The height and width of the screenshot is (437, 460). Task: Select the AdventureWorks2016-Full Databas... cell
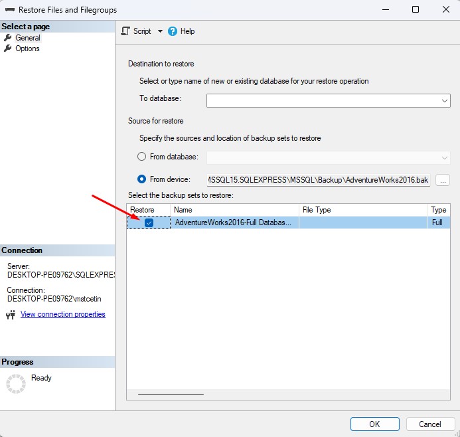click(234, 222)
